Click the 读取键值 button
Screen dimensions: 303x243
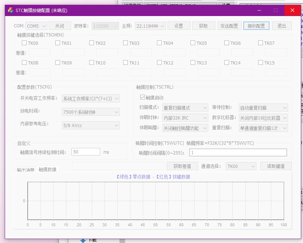click(x=276, y=166)
